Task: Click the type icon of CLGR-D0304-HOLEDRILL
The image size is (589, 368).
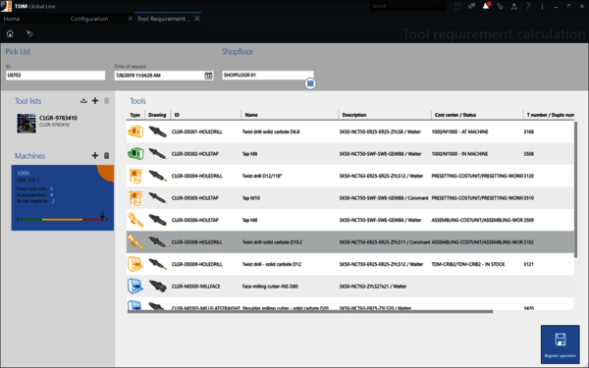Action: point(135,176)
